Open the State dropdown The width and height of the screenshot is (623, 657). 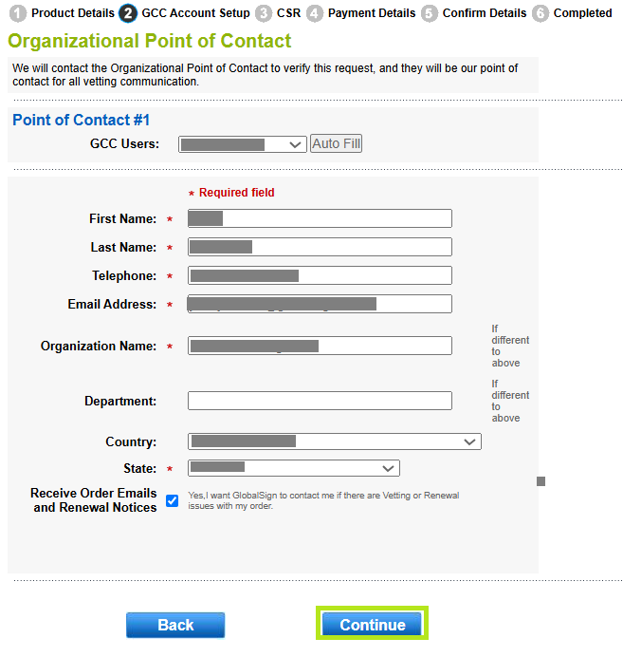[x=293, y=468]
